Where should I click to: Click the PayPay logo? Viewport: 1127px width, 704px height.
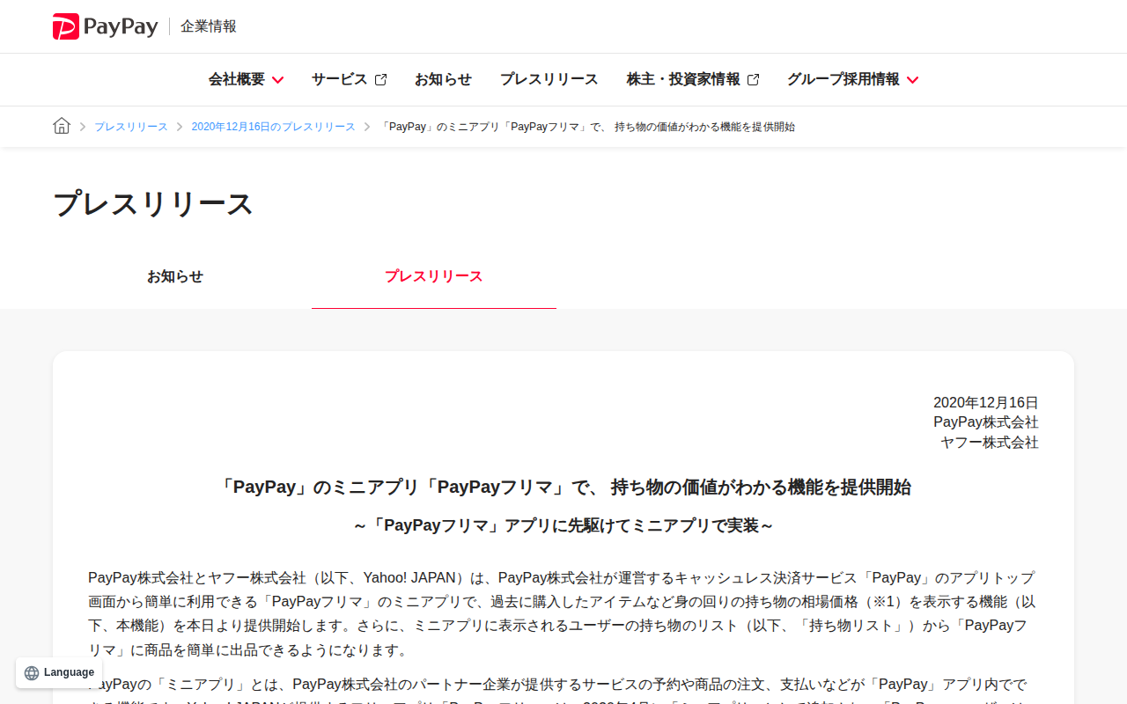(105, 26)
